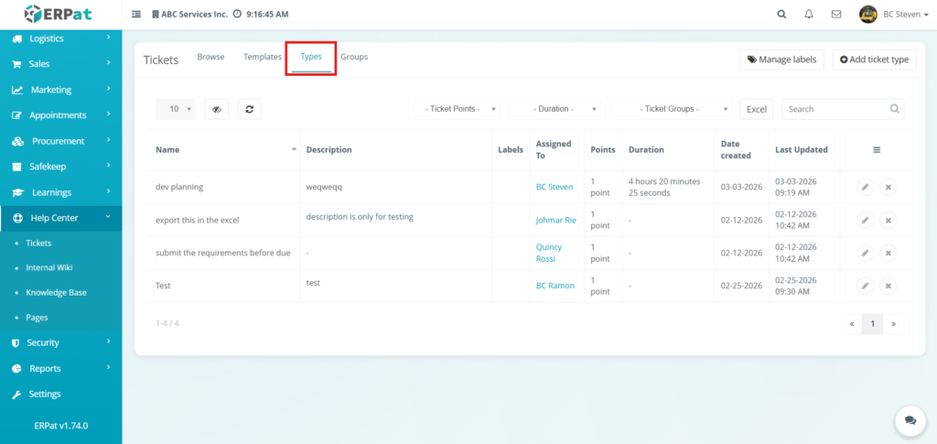Click the previous page arrow
937x444 pixels.
852,324
